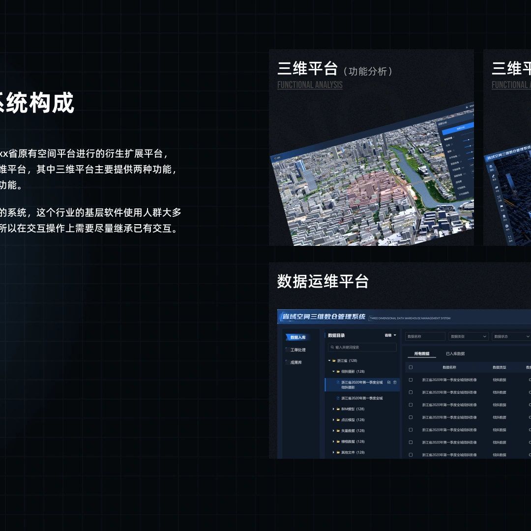Click the fullscreen icon in the second 3D card sidebar
531x531 pixels.
tap(510, 238)
